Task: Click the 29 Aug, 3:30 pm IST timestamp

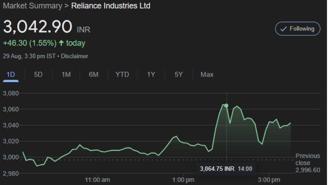Action: pyautogui.click(x=29, y=56)
